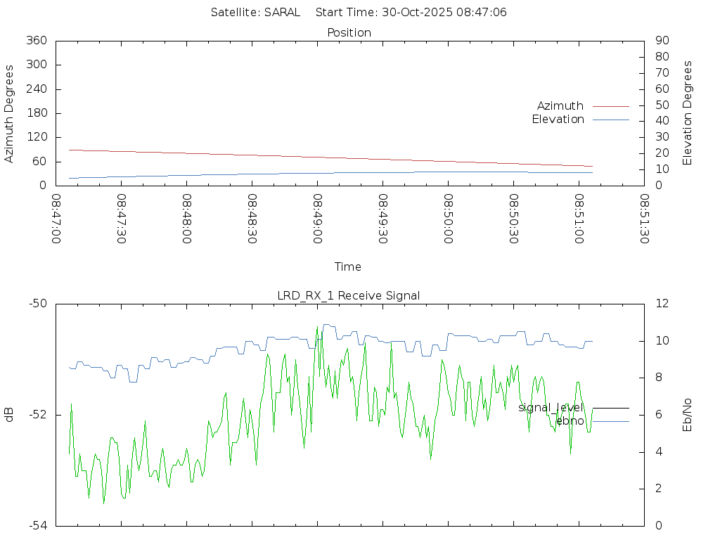Click the 360 azimuth tick label

[36, 41]
